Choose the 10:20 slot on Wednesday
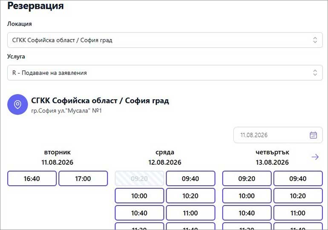 [190, 195]
